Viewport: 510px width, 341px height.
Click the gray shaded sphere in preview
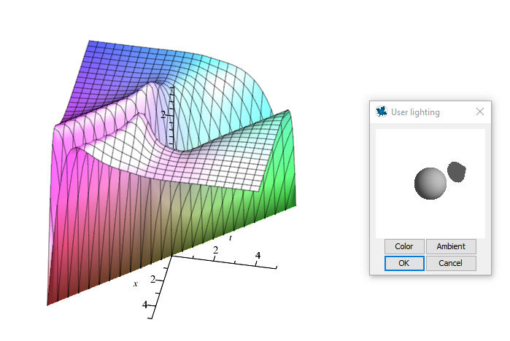[430, 183]
